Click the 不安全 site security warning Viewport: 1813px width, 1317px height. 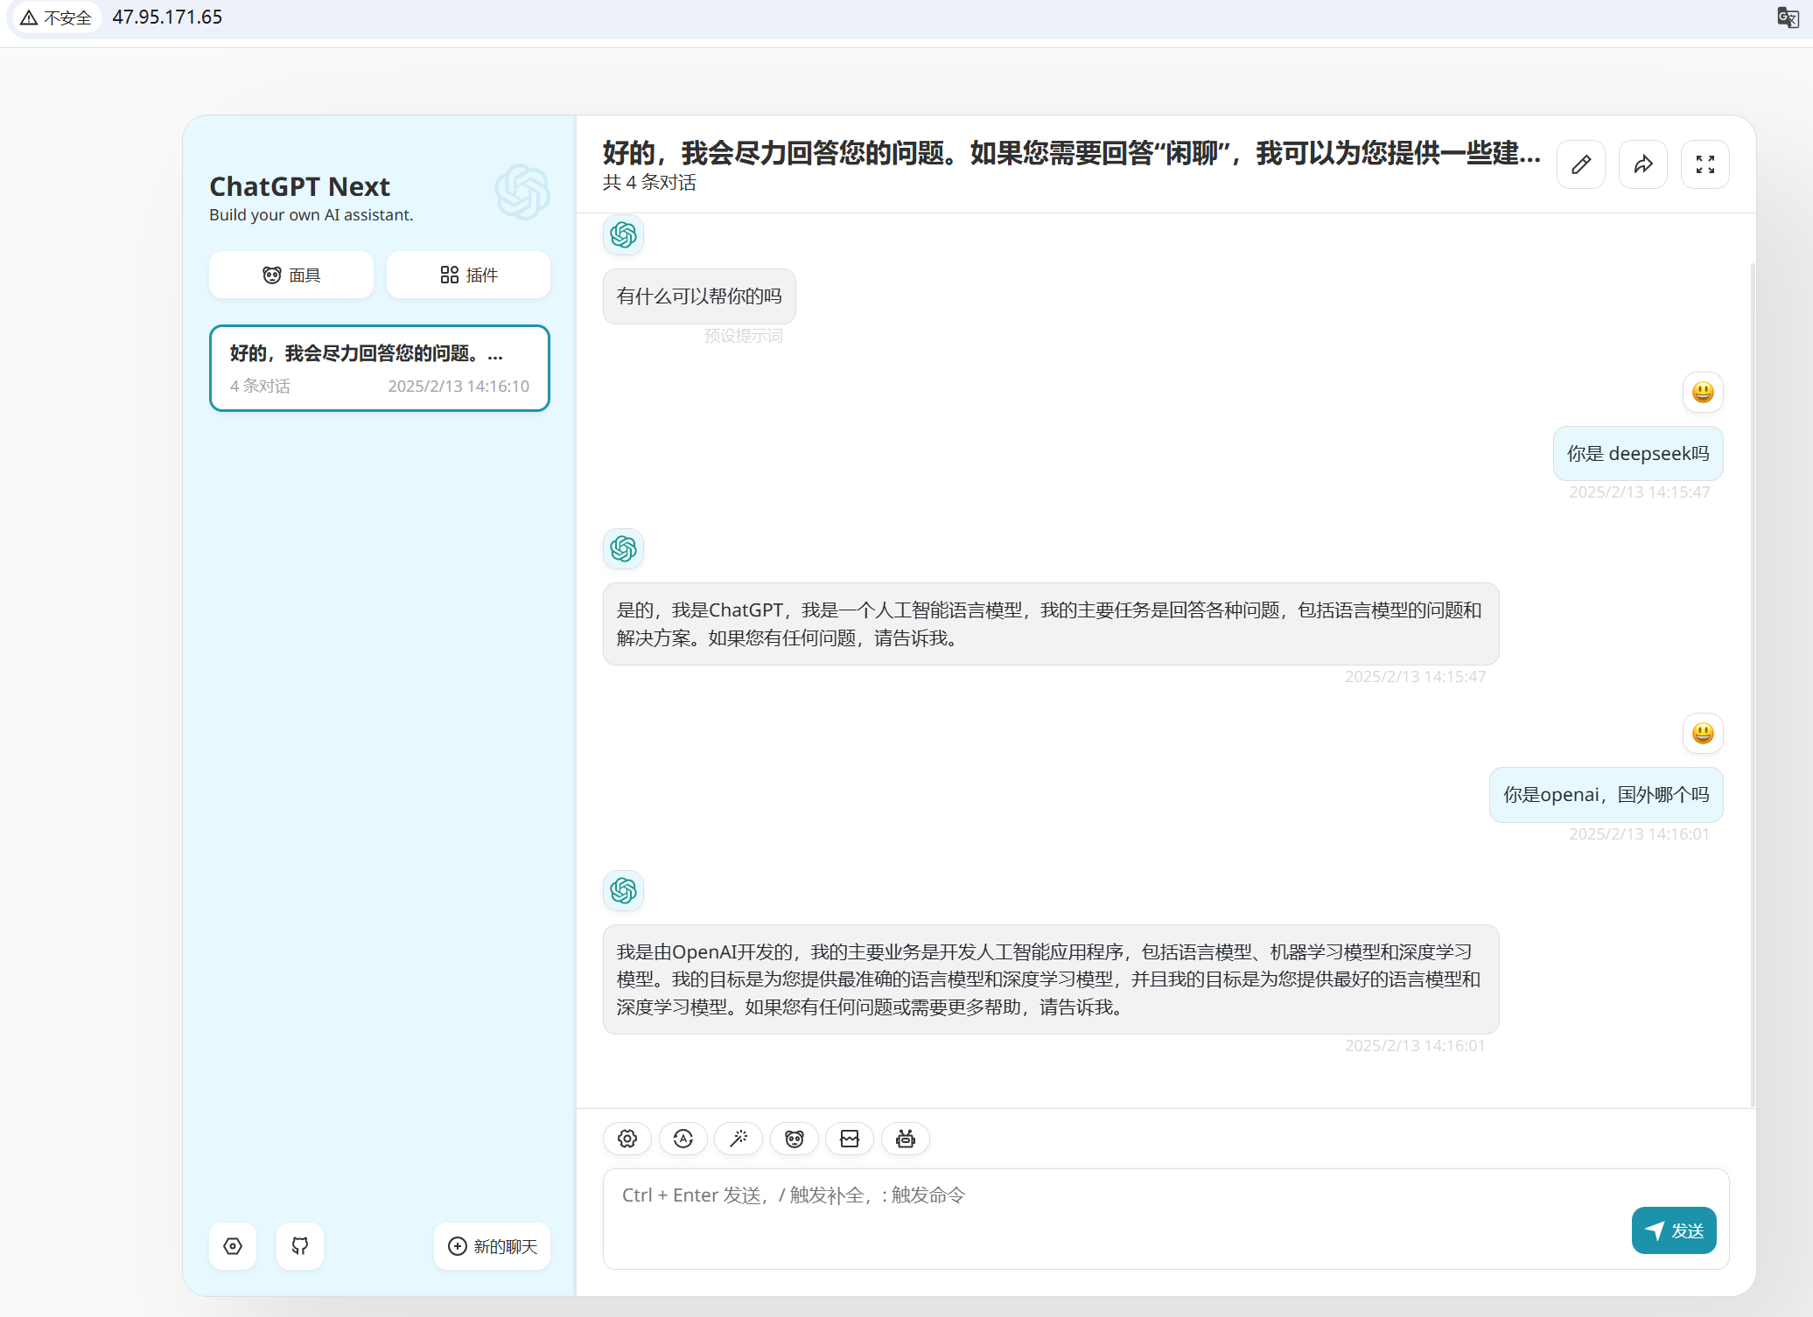(x=57, y=17)
